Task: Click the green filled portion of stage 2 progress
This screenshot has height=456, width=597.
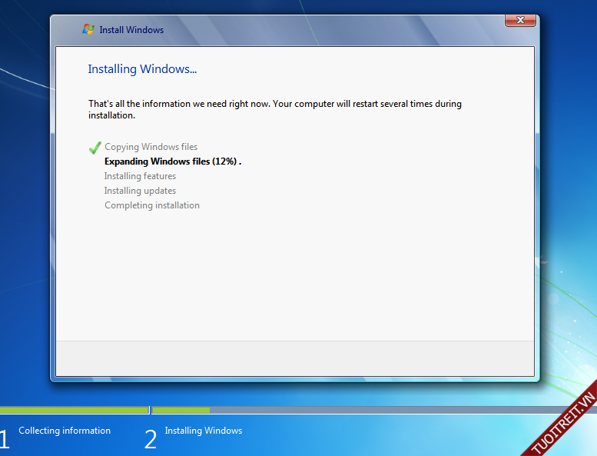Action: (181, 410)
